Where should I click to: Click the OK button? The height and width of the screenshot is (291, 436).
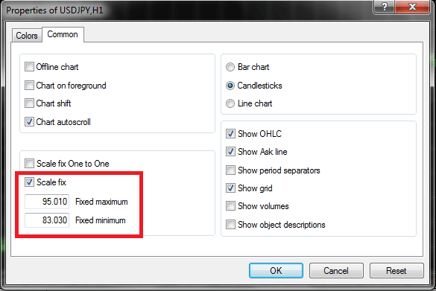(x=276, y=270)
